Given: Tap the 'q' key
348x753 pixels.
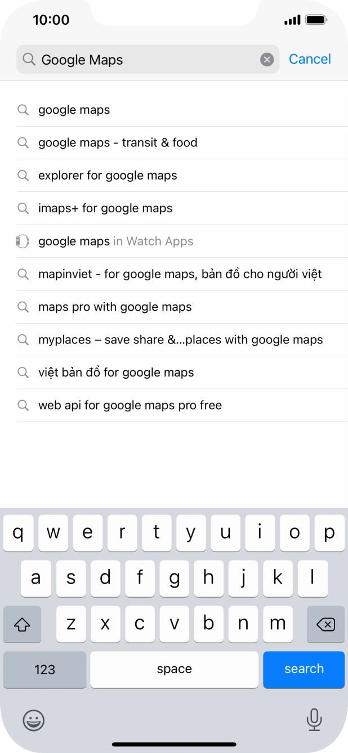Looking at the screenshot, I should [18, 533].
